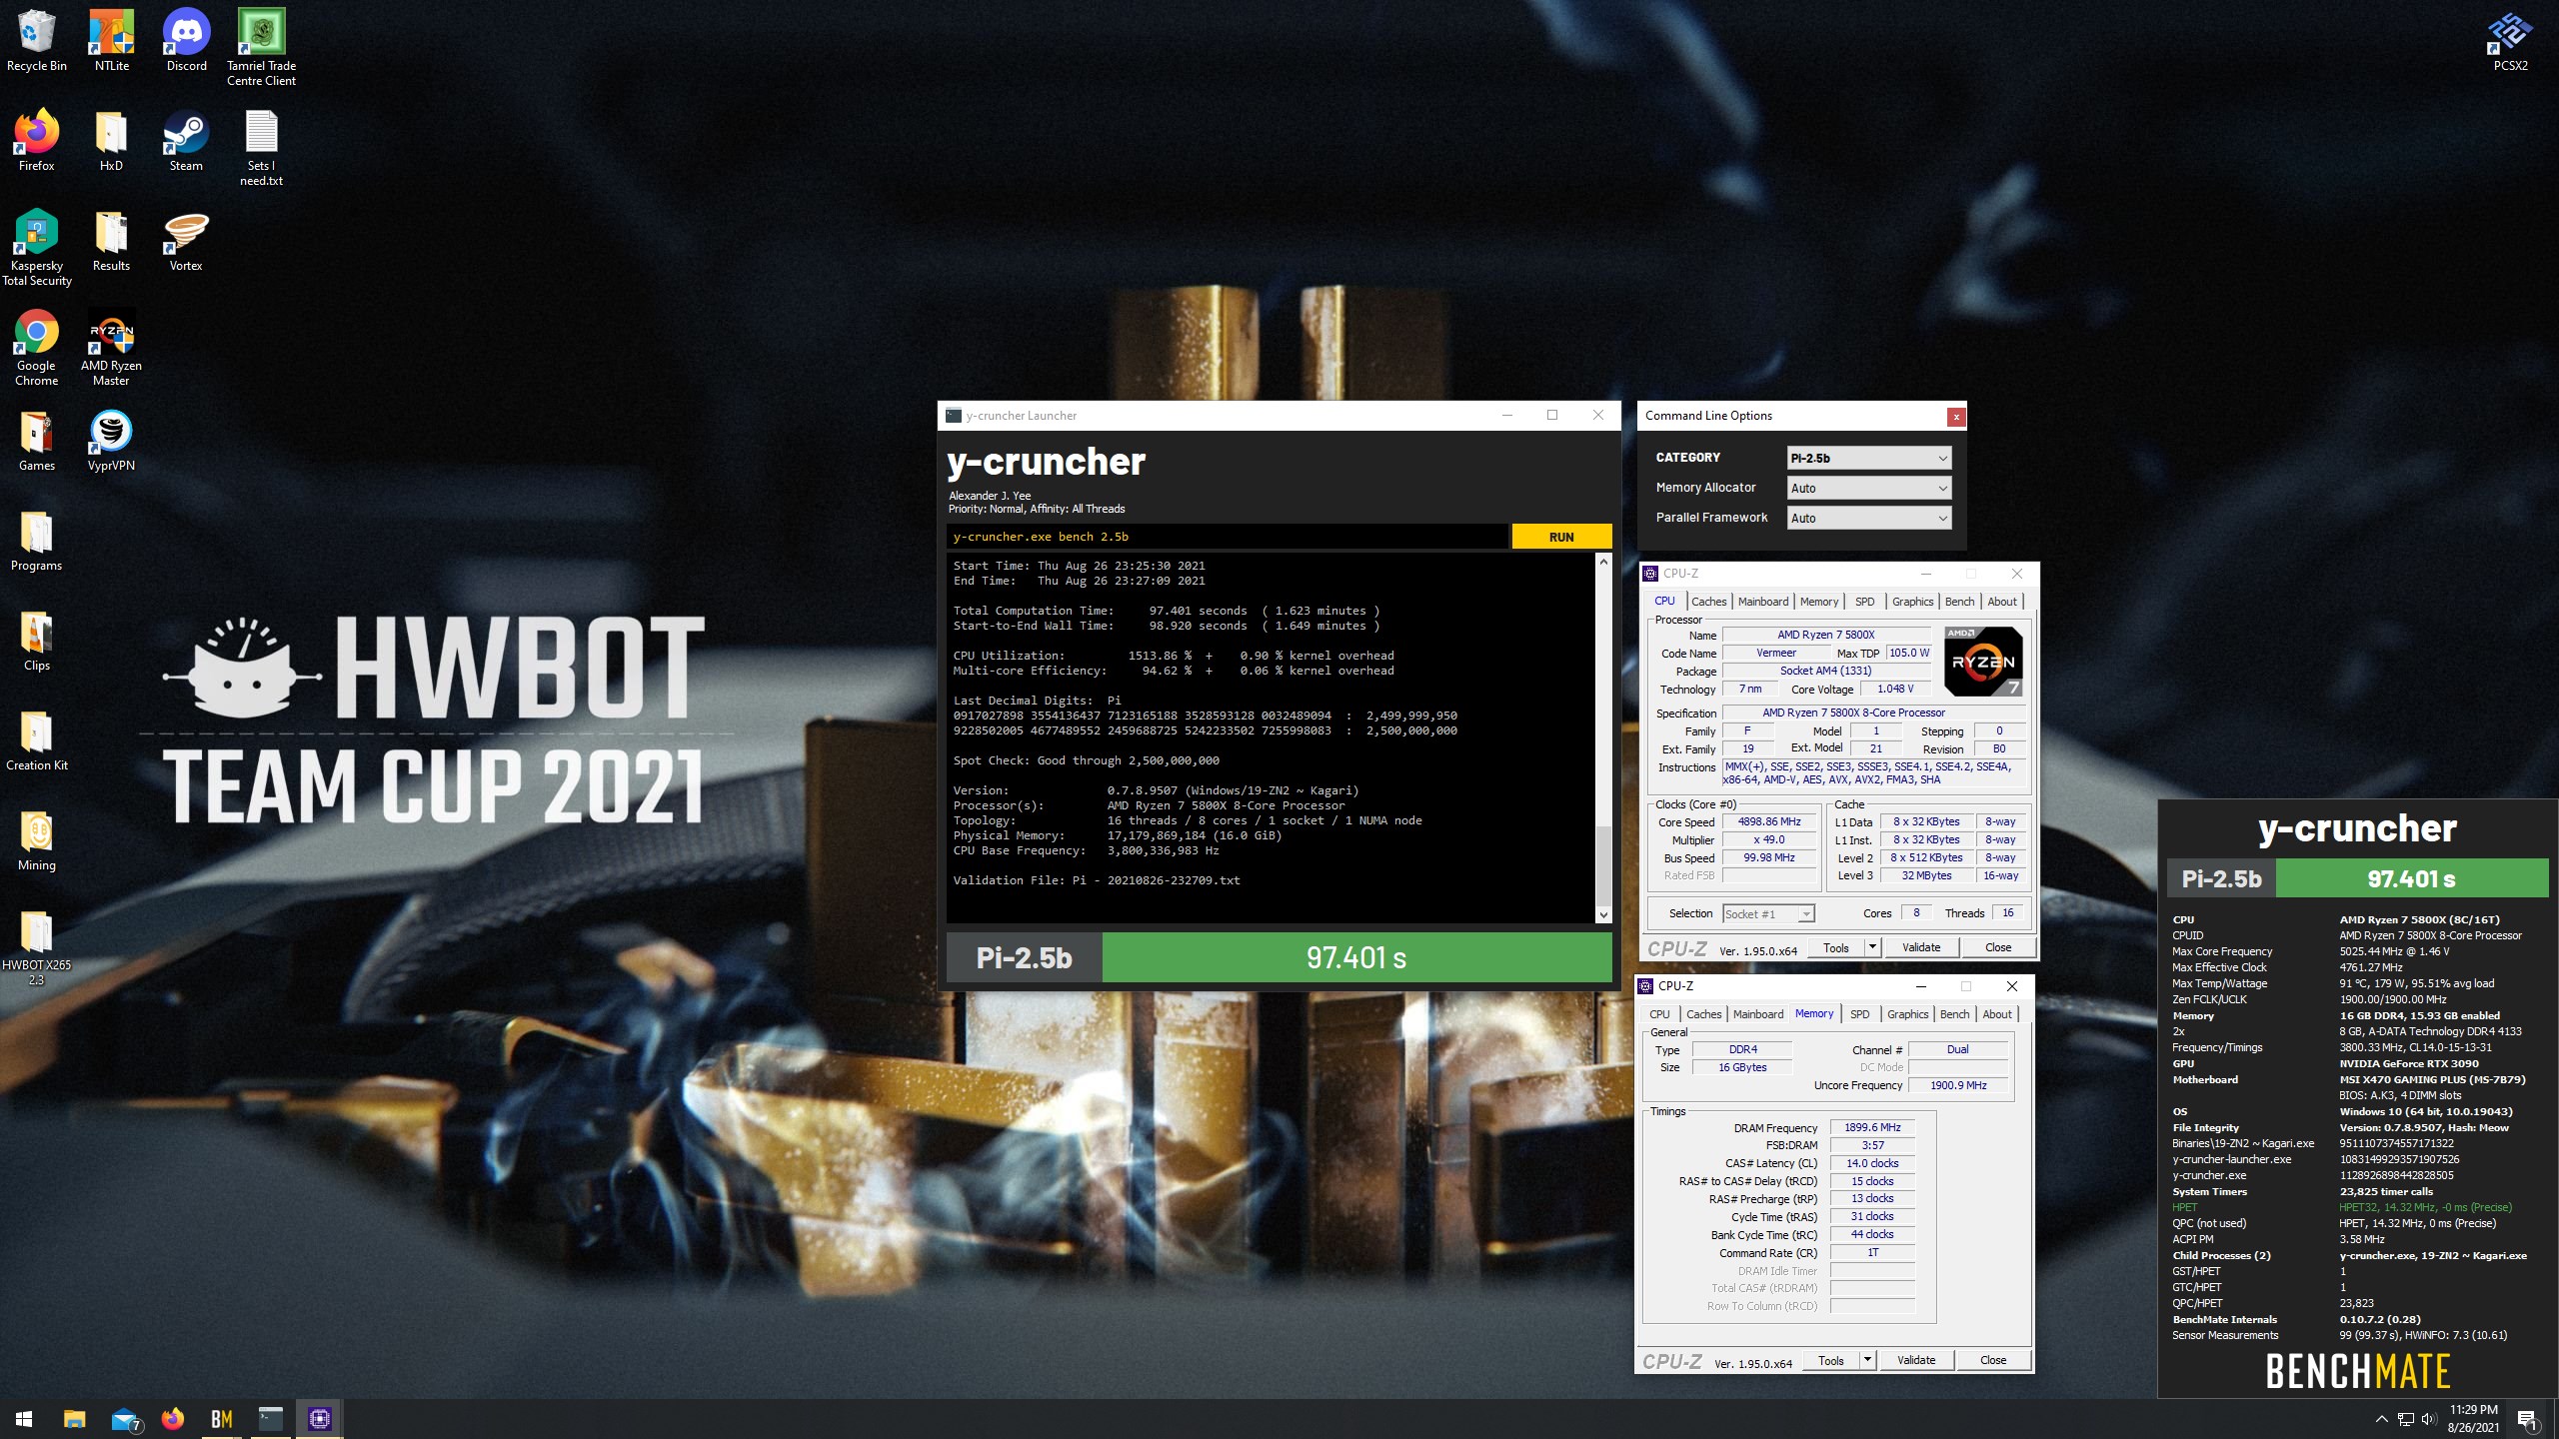Launch Firefox desktop shortcut
Viewport: 2559px width, 1439px height.
(x=37, y=140)
